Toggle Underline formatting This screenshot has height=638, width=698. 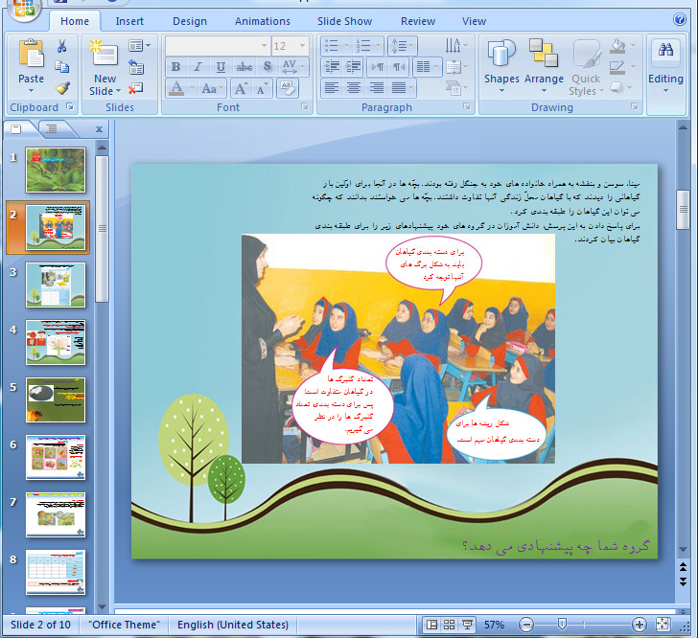pos(221,67)
